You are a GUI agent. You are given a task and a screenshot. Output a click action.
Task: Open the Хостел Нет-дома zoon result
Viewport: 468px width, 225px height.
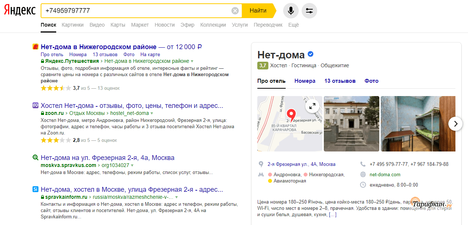point(132,106)
